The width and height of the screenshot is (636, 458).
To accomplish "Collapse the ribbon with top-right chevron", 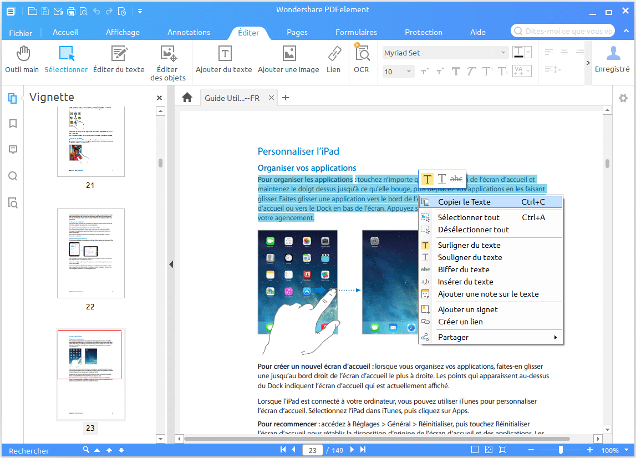I will coord(627,31).
